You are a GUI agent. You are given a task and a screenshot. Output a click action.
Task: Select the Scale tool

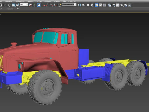[x=14, y=5]
